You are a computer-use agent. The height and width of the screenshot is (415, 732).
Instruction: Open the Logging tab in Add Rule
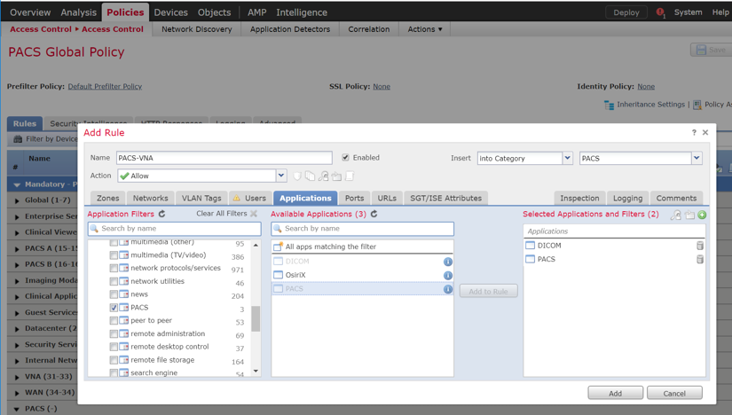[627, 198]
